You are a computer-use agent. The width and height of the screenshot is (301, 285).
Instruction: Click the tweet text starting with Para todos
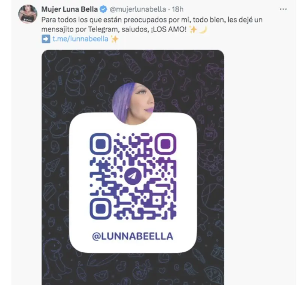[x=152, y=25]
